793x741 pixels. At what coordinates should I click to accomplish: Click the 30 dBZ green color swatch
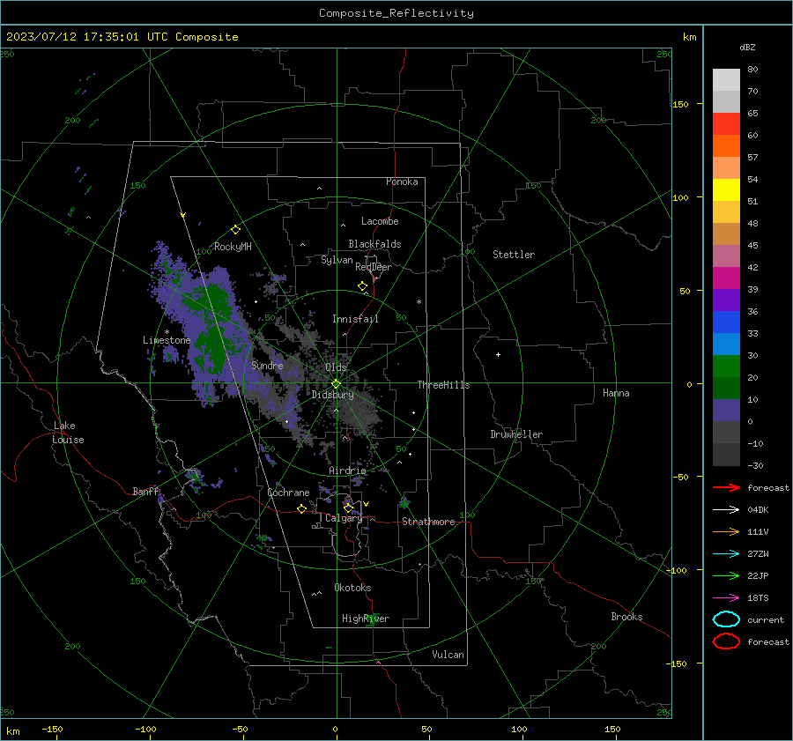[726, 367]
